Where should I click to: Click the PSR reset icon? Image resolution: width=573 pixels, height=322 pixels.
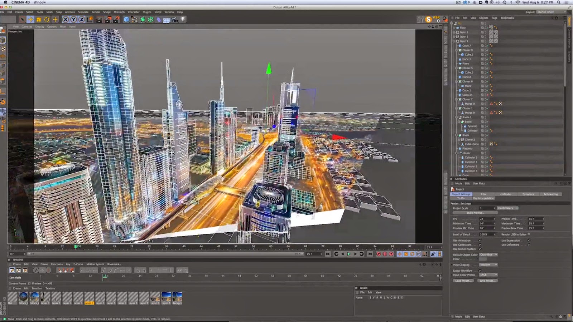(x=437, y=19)
